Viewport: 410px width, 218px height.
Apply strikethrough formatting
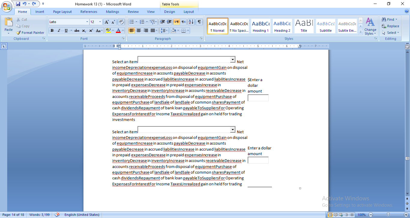click(x=76, y=31)
